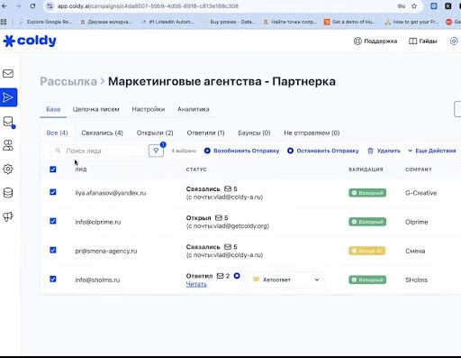Expand the Еще Действия dropdown
461x358 pixels.
coord(432,151)
